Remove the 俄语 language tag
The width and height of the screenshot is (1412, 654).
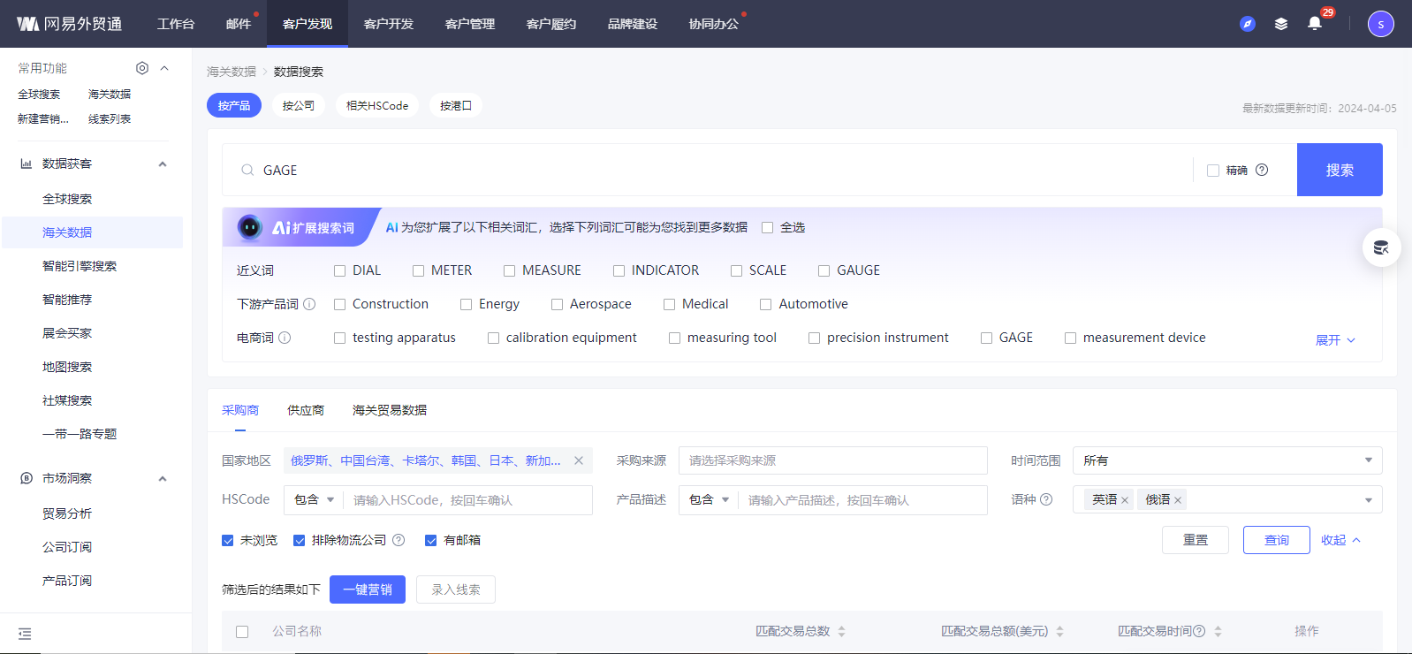[1178, 500]
